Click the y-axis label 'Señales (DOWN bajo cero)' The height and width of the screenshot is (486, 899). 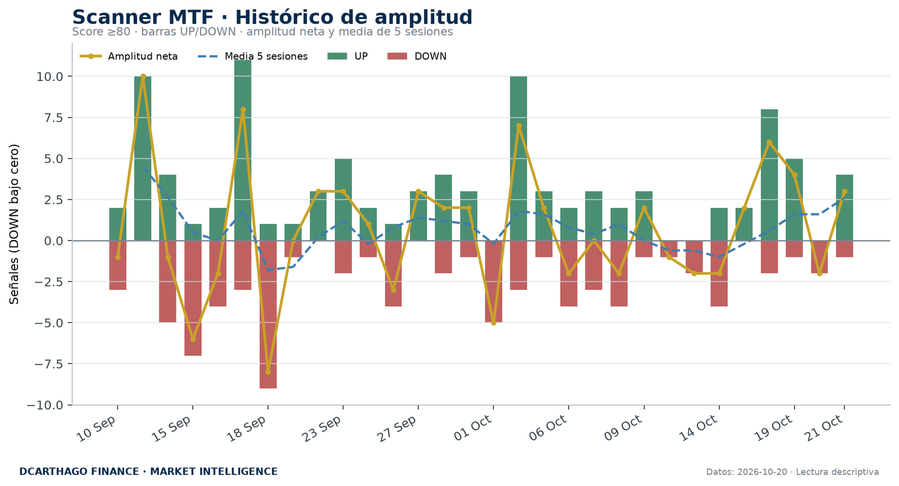(14, 224)
